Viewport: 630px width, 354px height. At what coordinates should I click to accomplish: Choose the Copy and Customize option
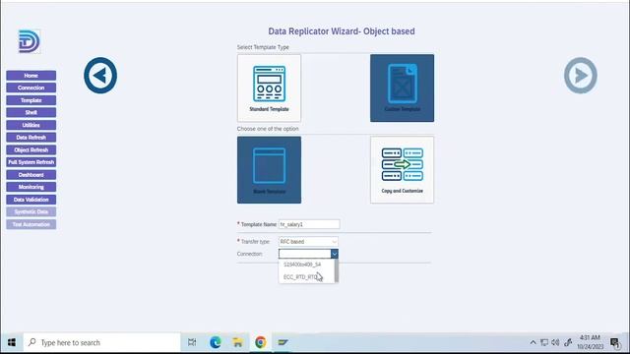(403, 170)
